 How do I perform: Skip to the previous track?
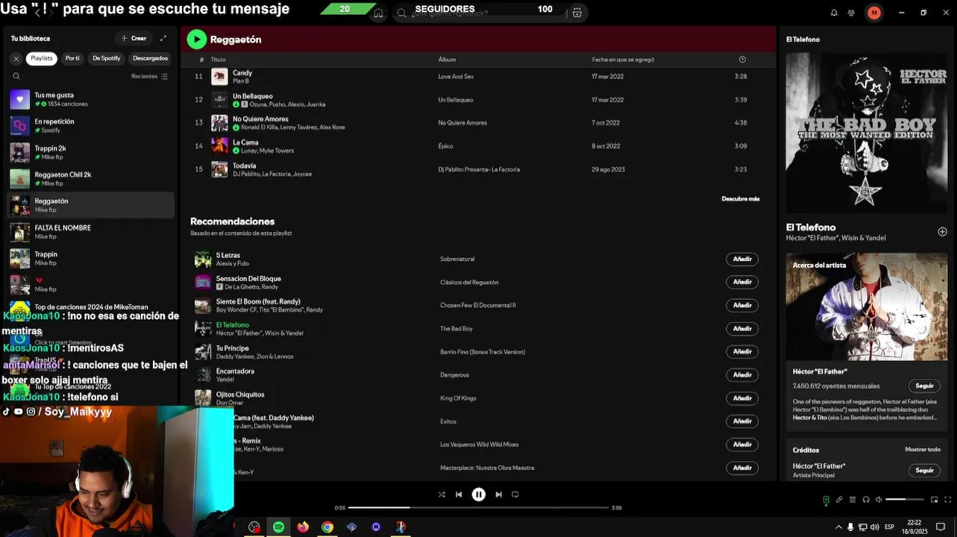point(459,494)
